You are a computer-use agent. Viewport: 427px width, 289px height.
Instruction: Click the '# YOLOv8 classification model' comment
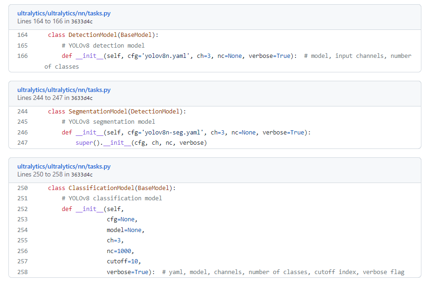tap(112, 198)
